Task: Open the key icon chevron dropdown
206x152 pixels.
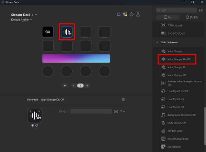Action: (39, 111)
